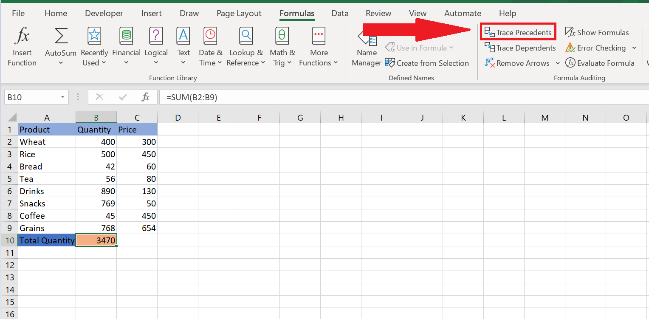Open the Name Box dropdown
This screenshot has width=649, height=319.
coord(62,97)
